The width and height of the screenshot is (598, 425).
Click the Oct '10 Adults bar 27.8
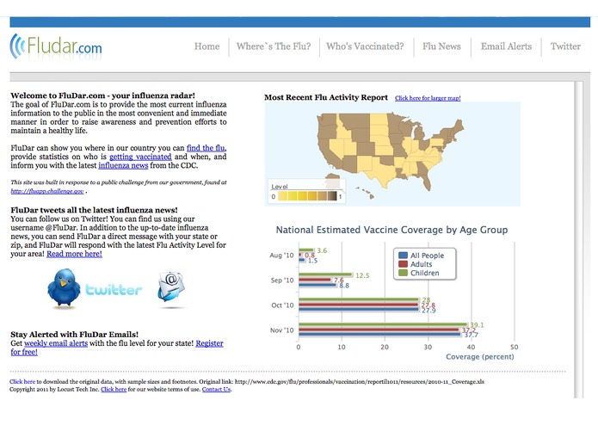pos(359,305)
